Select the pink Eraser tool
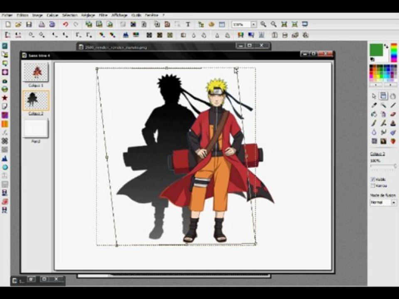The height and width of the screenshot is (299, 399). tap(393, 114)
